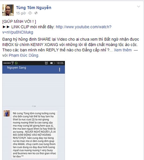Tap the sender's avatar in chat
The image size is (144, 160).
click(x=7, y=113)
